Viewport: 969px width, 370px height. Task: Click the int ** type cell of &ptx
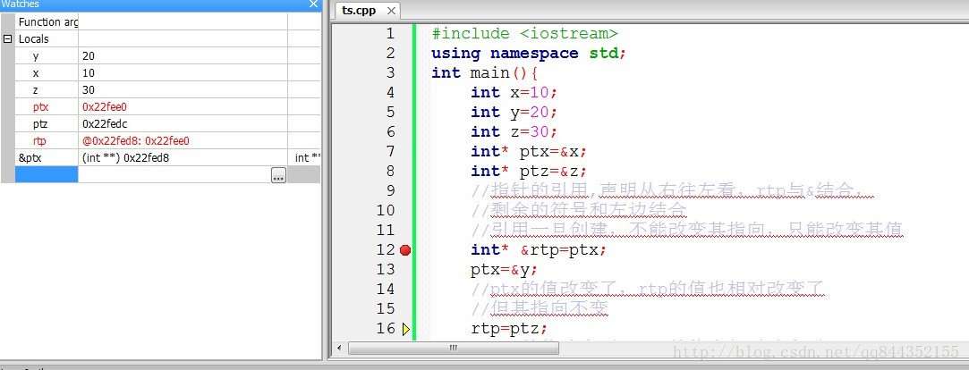point(304,157)
